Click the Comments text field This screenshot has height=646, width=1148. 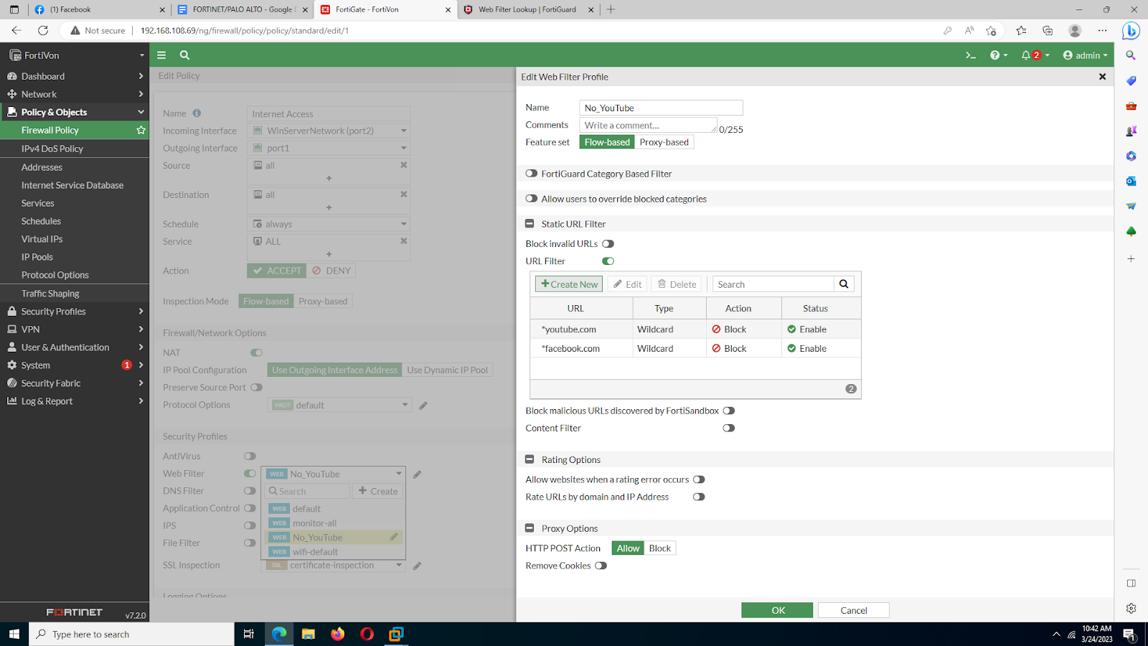(648, 125)
